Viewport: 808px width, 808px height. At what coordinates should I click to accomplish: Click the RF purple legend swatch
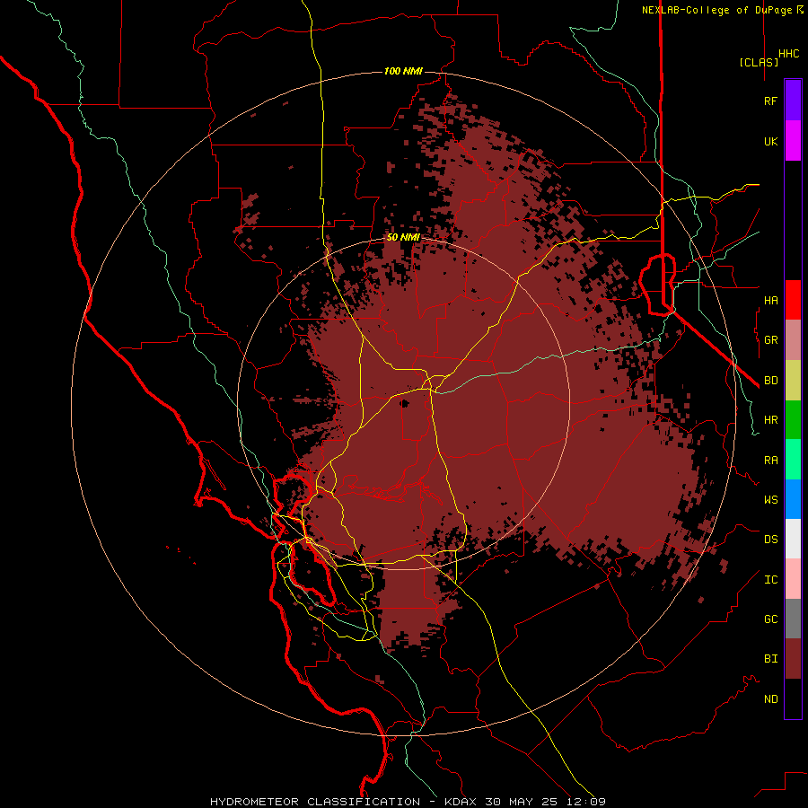(x=793, y=101)
